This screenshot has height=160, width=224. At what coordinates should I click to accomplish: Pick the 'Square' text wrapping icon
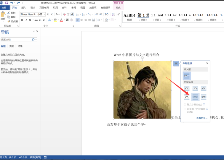click(x=187, y=88)
